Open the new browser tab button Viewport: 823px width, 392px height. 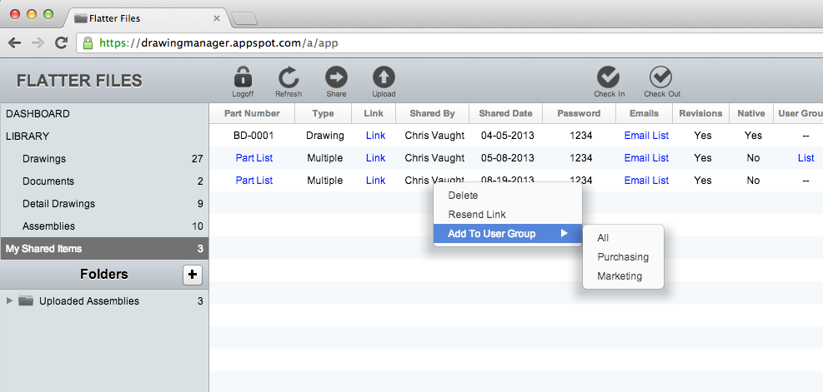click(244, 19)
